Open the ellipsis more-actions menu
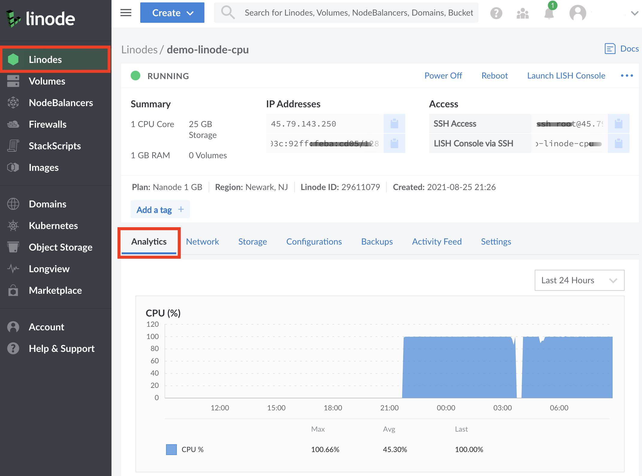Image resolution: width=642 pixels, height=476 pixels. coord(627,76)
